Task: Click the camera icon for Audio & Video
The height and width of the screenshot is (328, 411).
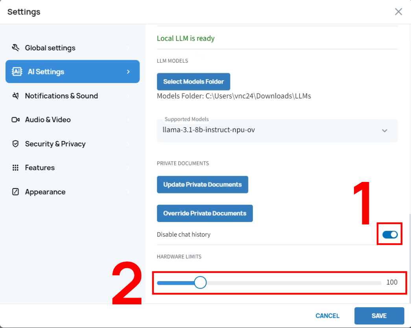Action: tap(16, 120)
